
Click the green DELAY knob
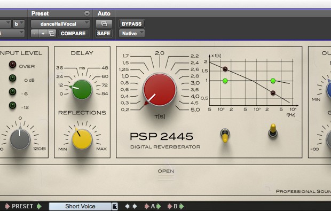coord(82,90)
